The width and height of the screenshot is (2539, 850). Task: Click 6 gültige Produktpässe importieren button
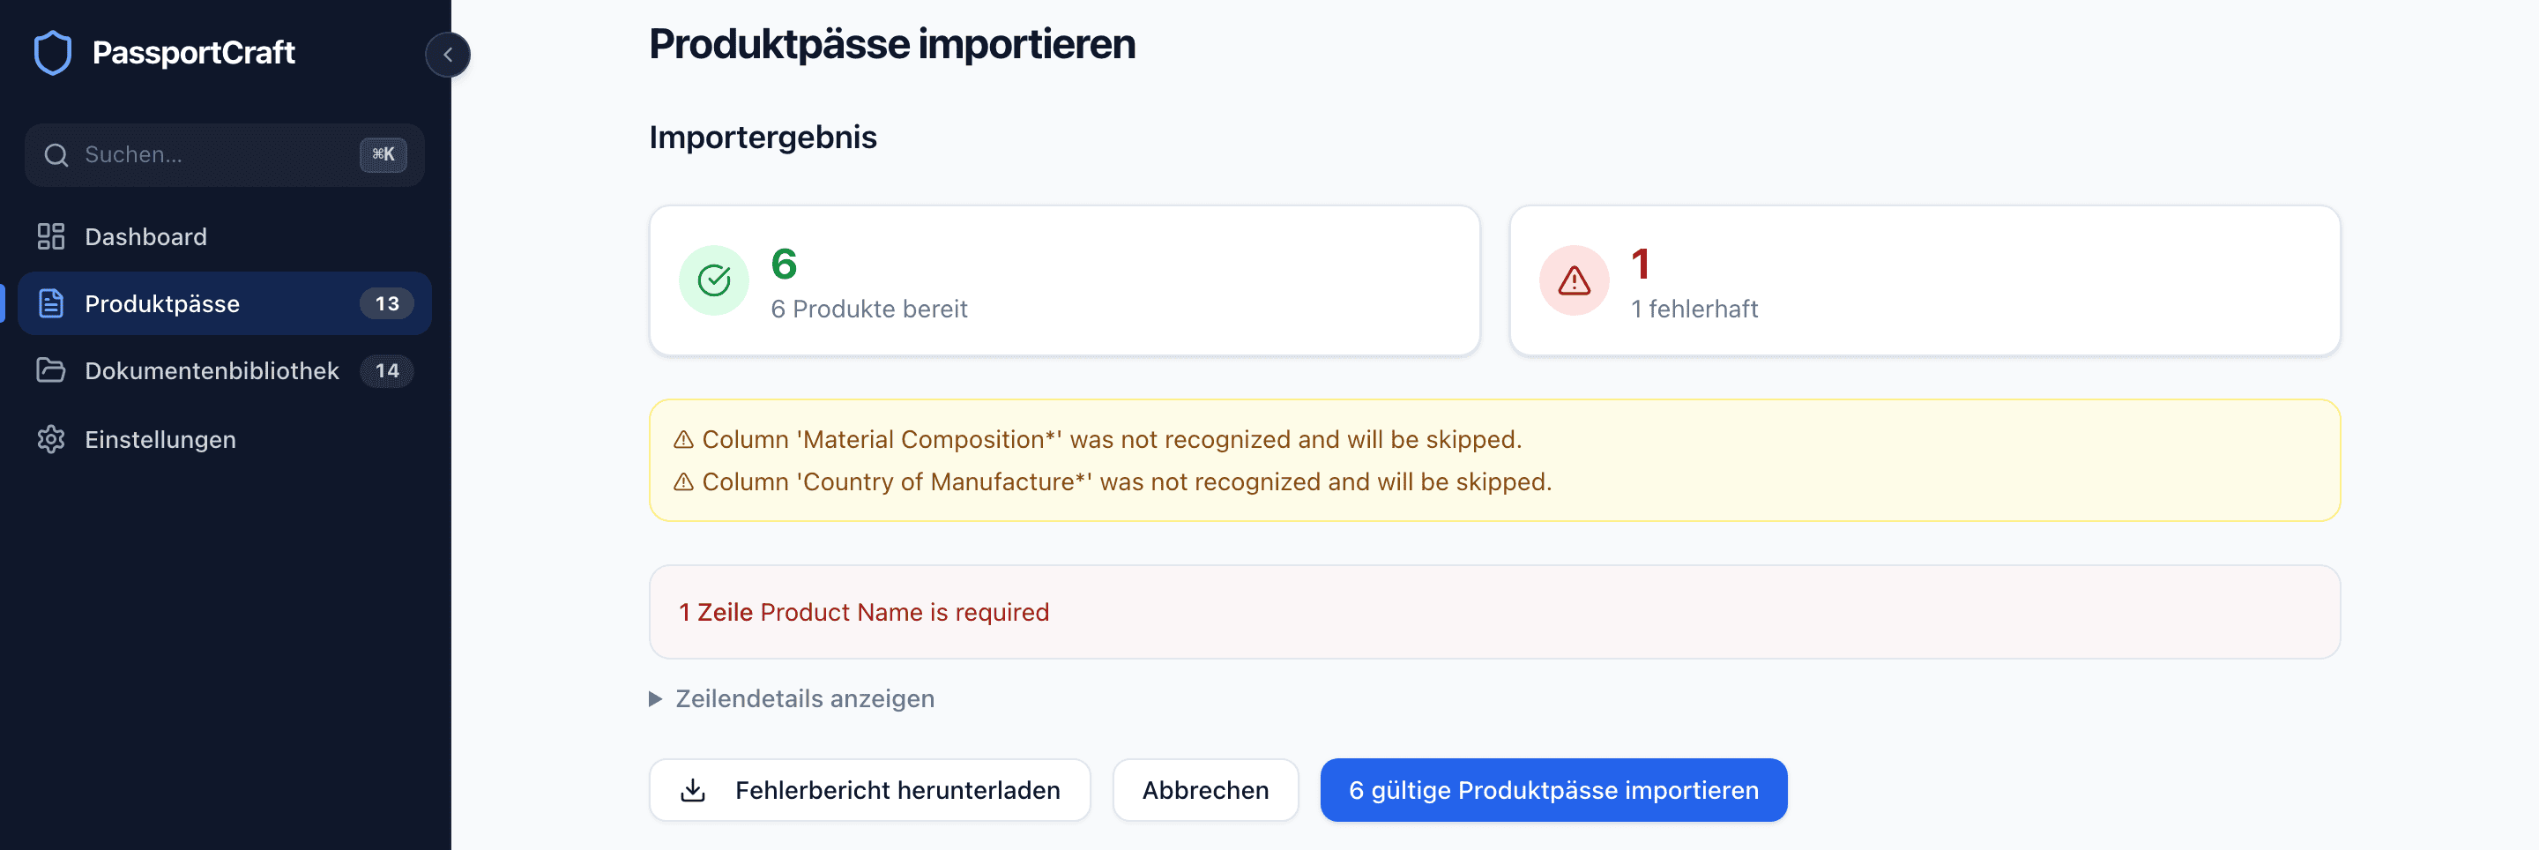pyautogui.click(x=1553, y=790)
